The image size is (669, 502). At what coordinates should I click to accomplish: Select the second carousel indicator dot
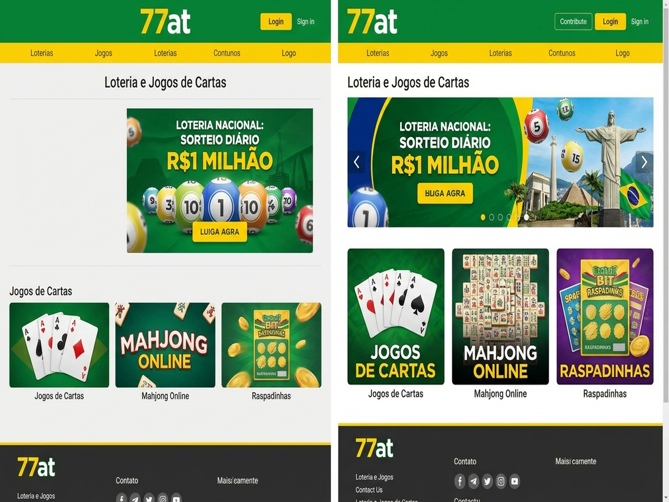click(x=492, y=217)
